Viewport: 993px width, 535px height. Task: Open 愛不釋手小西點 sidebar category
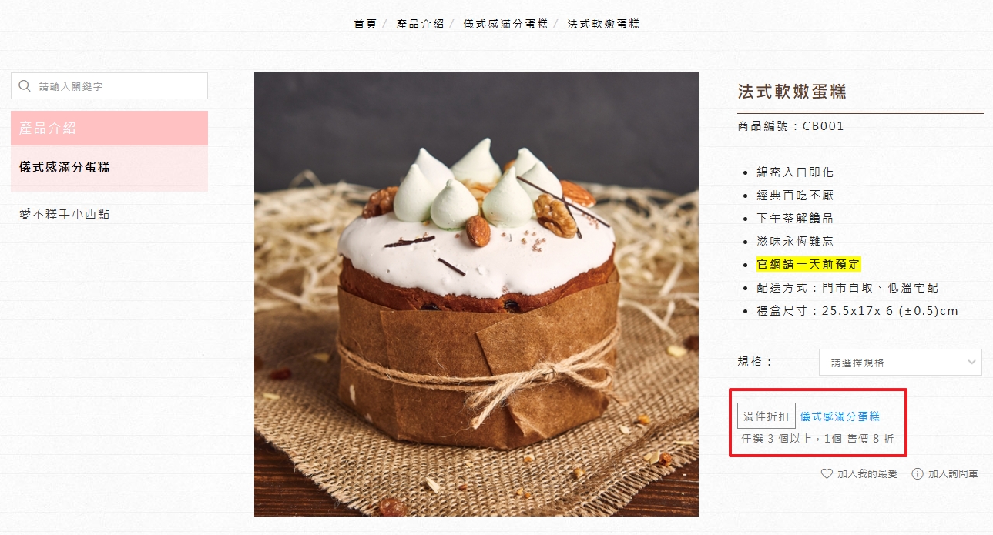click(x=64, y=214)
